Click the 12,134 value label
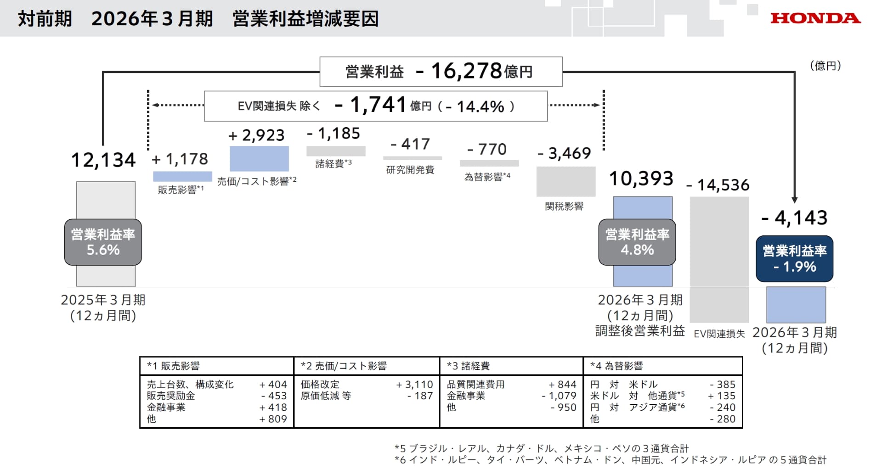The height and width of the screenshot is (475, 882). 103,160
